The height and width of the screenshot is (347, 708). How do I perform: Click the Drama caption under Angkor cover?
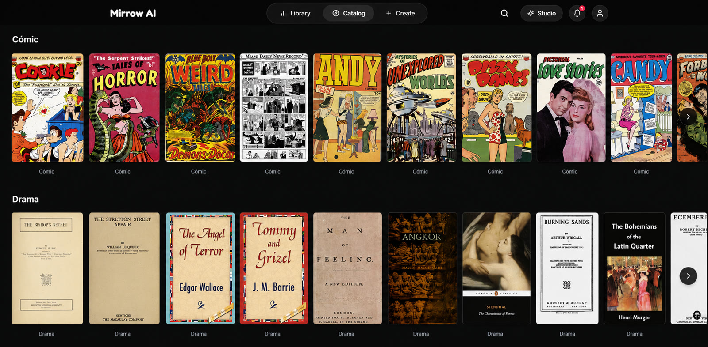click(421, 334)
